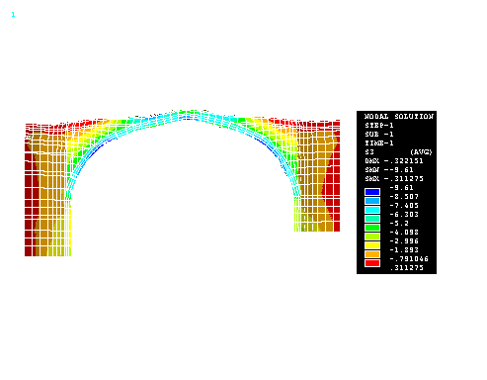Click the NODAL SOLUTION legend title
The image size is (487, 380).
pos(399,117)
